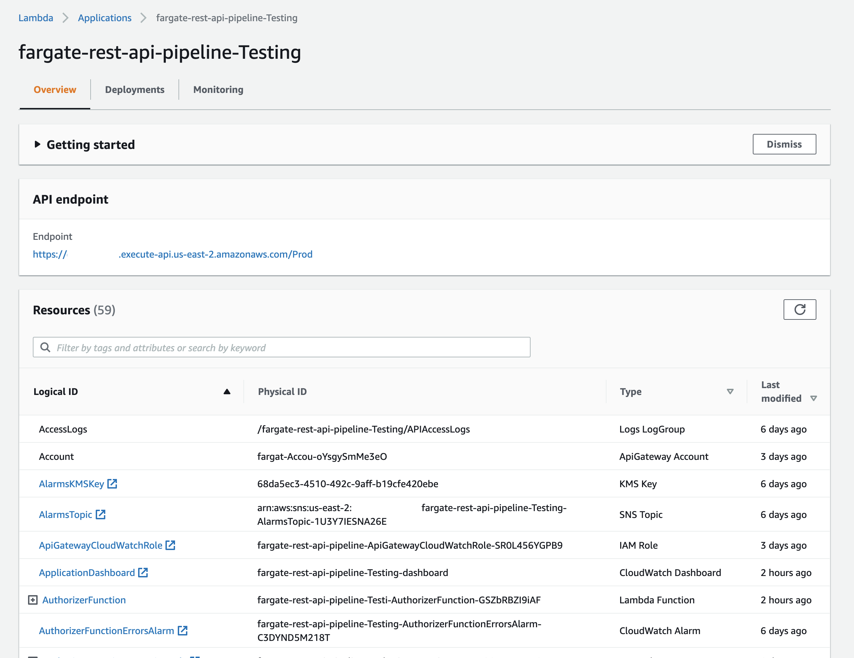
Task: Click the API endpoint heading
Action: [70, 199]
